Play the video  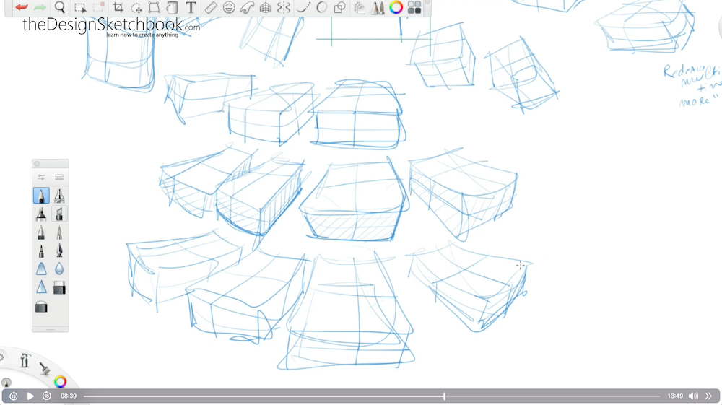(x=30, y=396)
